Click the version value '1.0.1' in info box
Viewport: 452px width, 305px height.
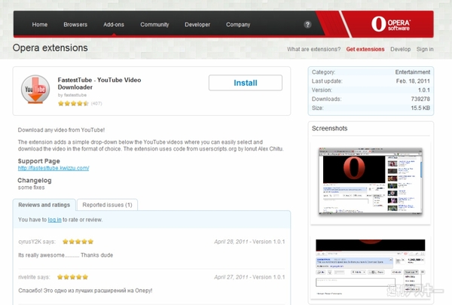(424, 90)
